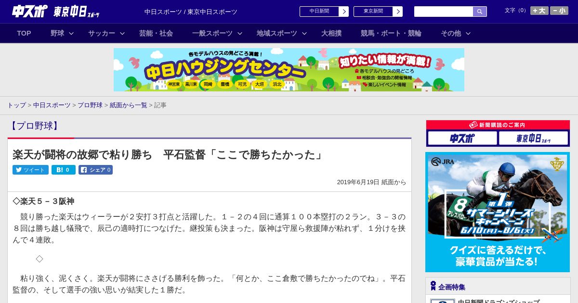Open 中日ハウジングセンター banner ad
Screen dimensions: 578x303
289,70
